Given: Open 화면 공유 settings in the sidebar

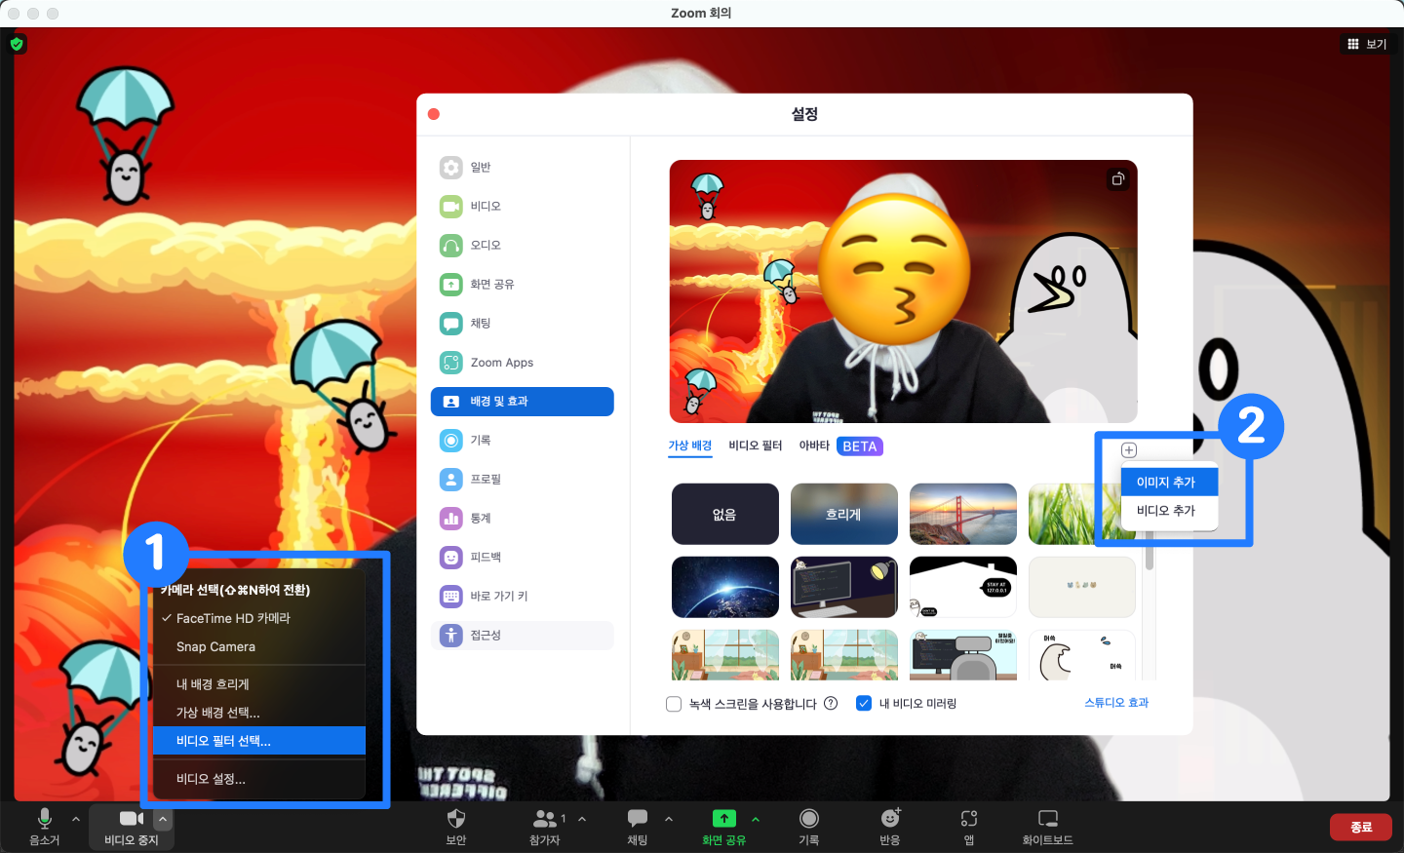Looking at the screenshot, I should coord(522,285).
